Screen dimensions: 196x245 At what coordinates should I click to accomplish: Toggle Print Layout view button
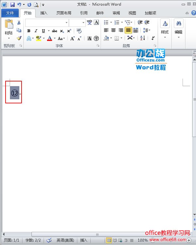pos(109,240)
